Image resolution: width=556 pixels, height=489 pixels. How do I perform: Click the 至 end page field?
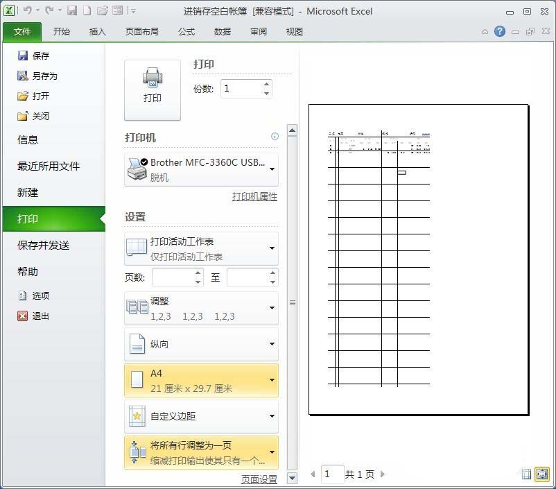click(247, 277)
